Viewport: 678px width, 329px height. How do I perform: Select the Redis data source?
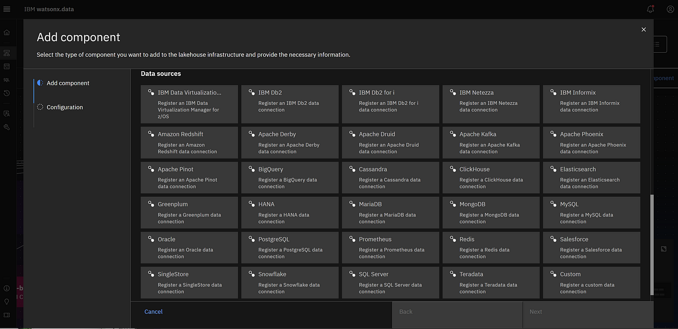coord(491,248)
